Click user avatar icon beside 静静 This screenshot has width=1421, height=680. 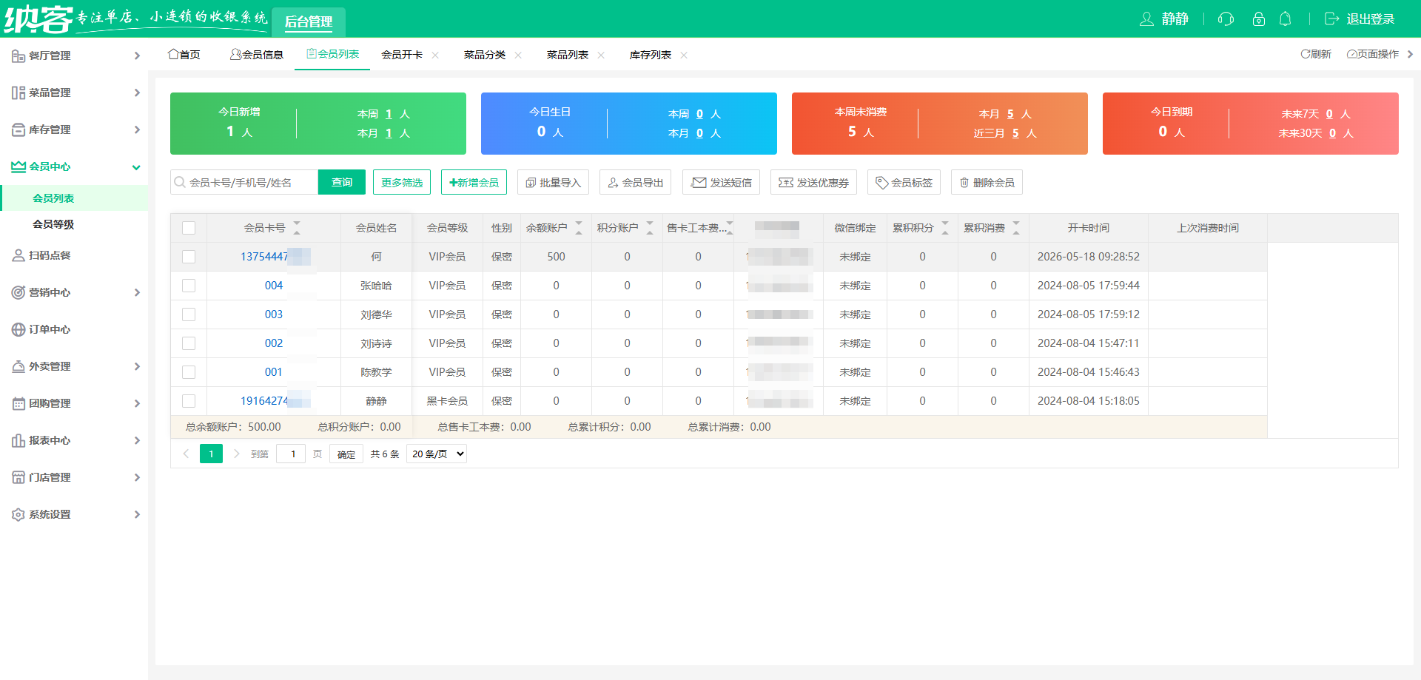pos(1146,19)
